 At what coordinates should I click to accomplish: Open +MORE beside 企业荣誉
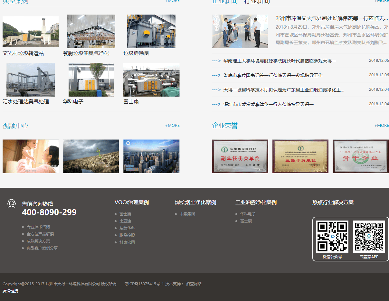[381, 126]
